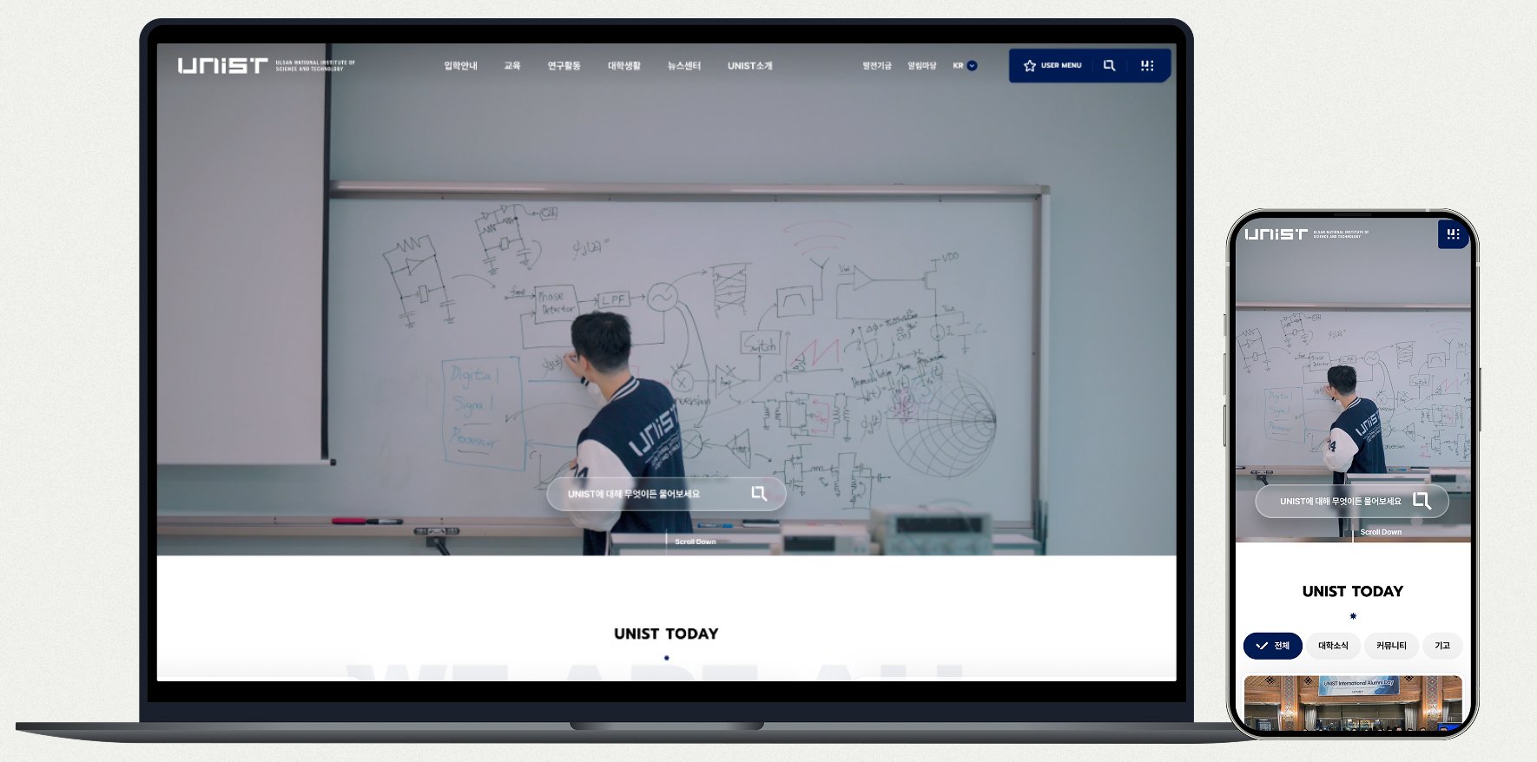Click Scroll Down on the desktop hero

tap(695, 542)
